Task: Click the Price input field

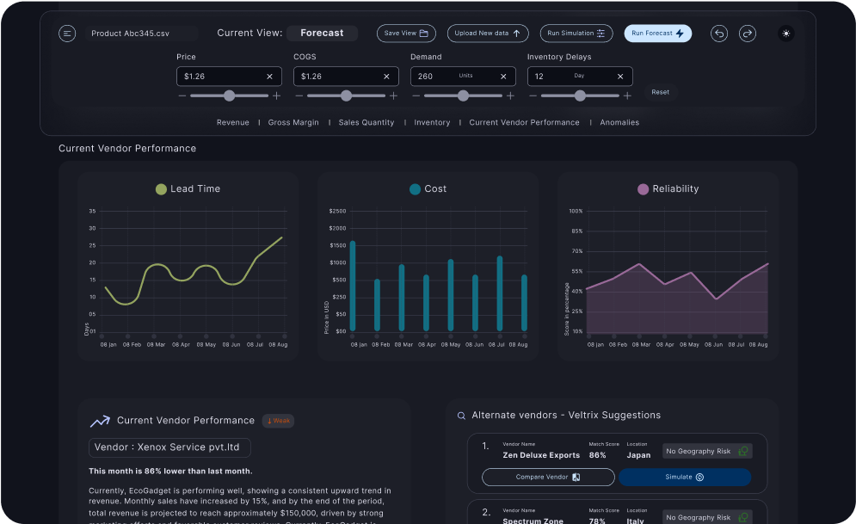Action: [230, 77]
